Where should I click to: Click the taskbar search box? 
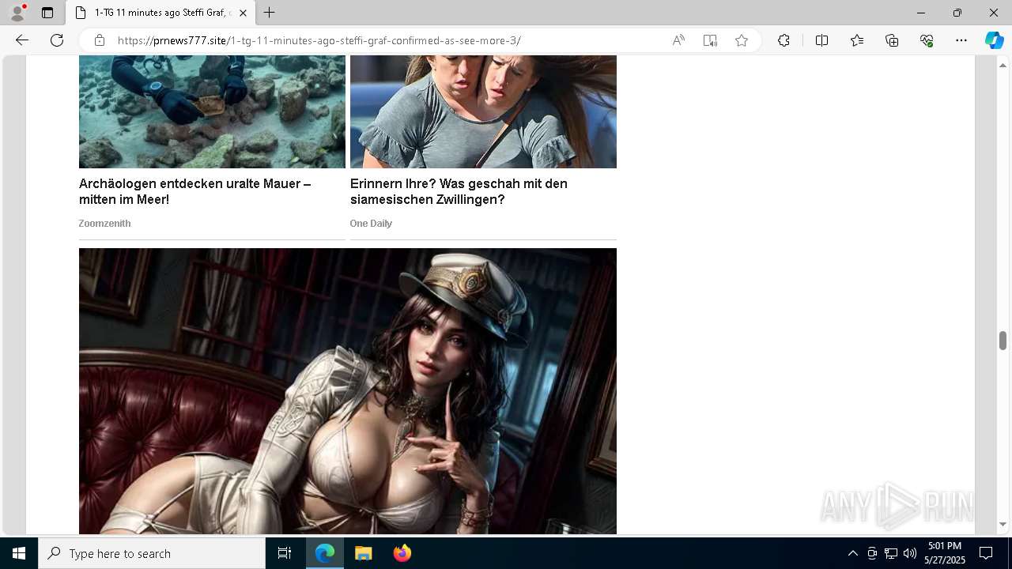[x=152, y=553]
